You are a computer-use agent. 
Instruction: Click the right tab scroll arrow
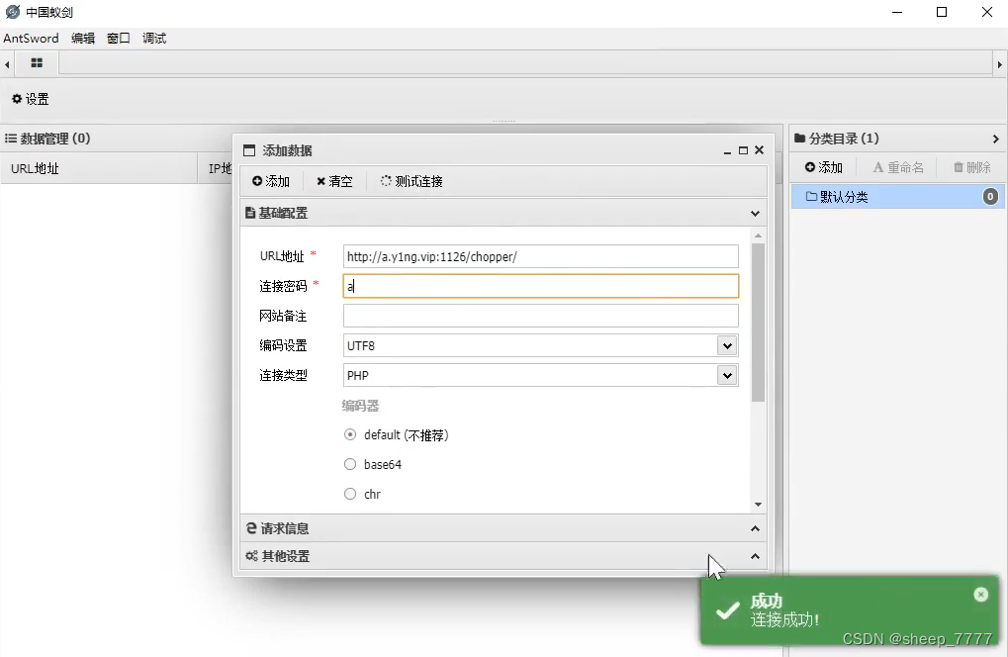[1000, 64]
